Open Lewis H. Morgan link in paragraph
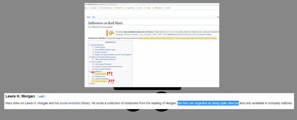Screen dimensions: 297x120 pos(36,103)
